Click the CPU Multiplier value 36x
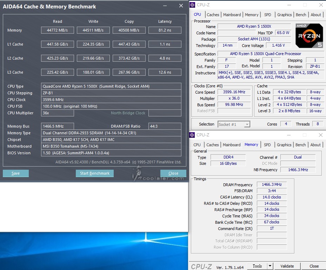This screenshot has height=270, width=326. (x=58, y=113)
